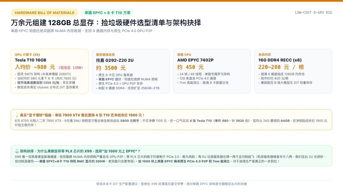Click the bullet 128 条直连 PCIe 4.0 通道
343x193 pixels.
[197, 78]
